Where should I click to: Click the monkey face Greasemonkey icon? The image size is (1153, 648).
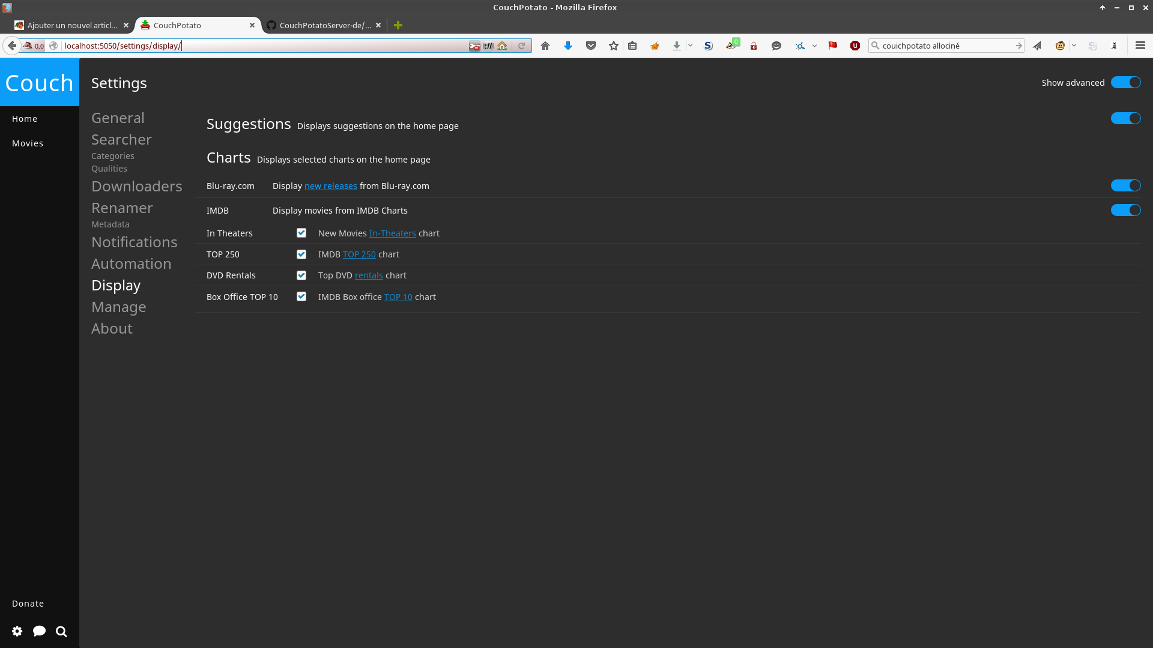[1061, 46]
